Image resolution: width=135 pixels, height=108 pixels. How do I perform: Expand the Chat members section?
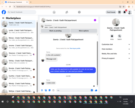[116, 49]
